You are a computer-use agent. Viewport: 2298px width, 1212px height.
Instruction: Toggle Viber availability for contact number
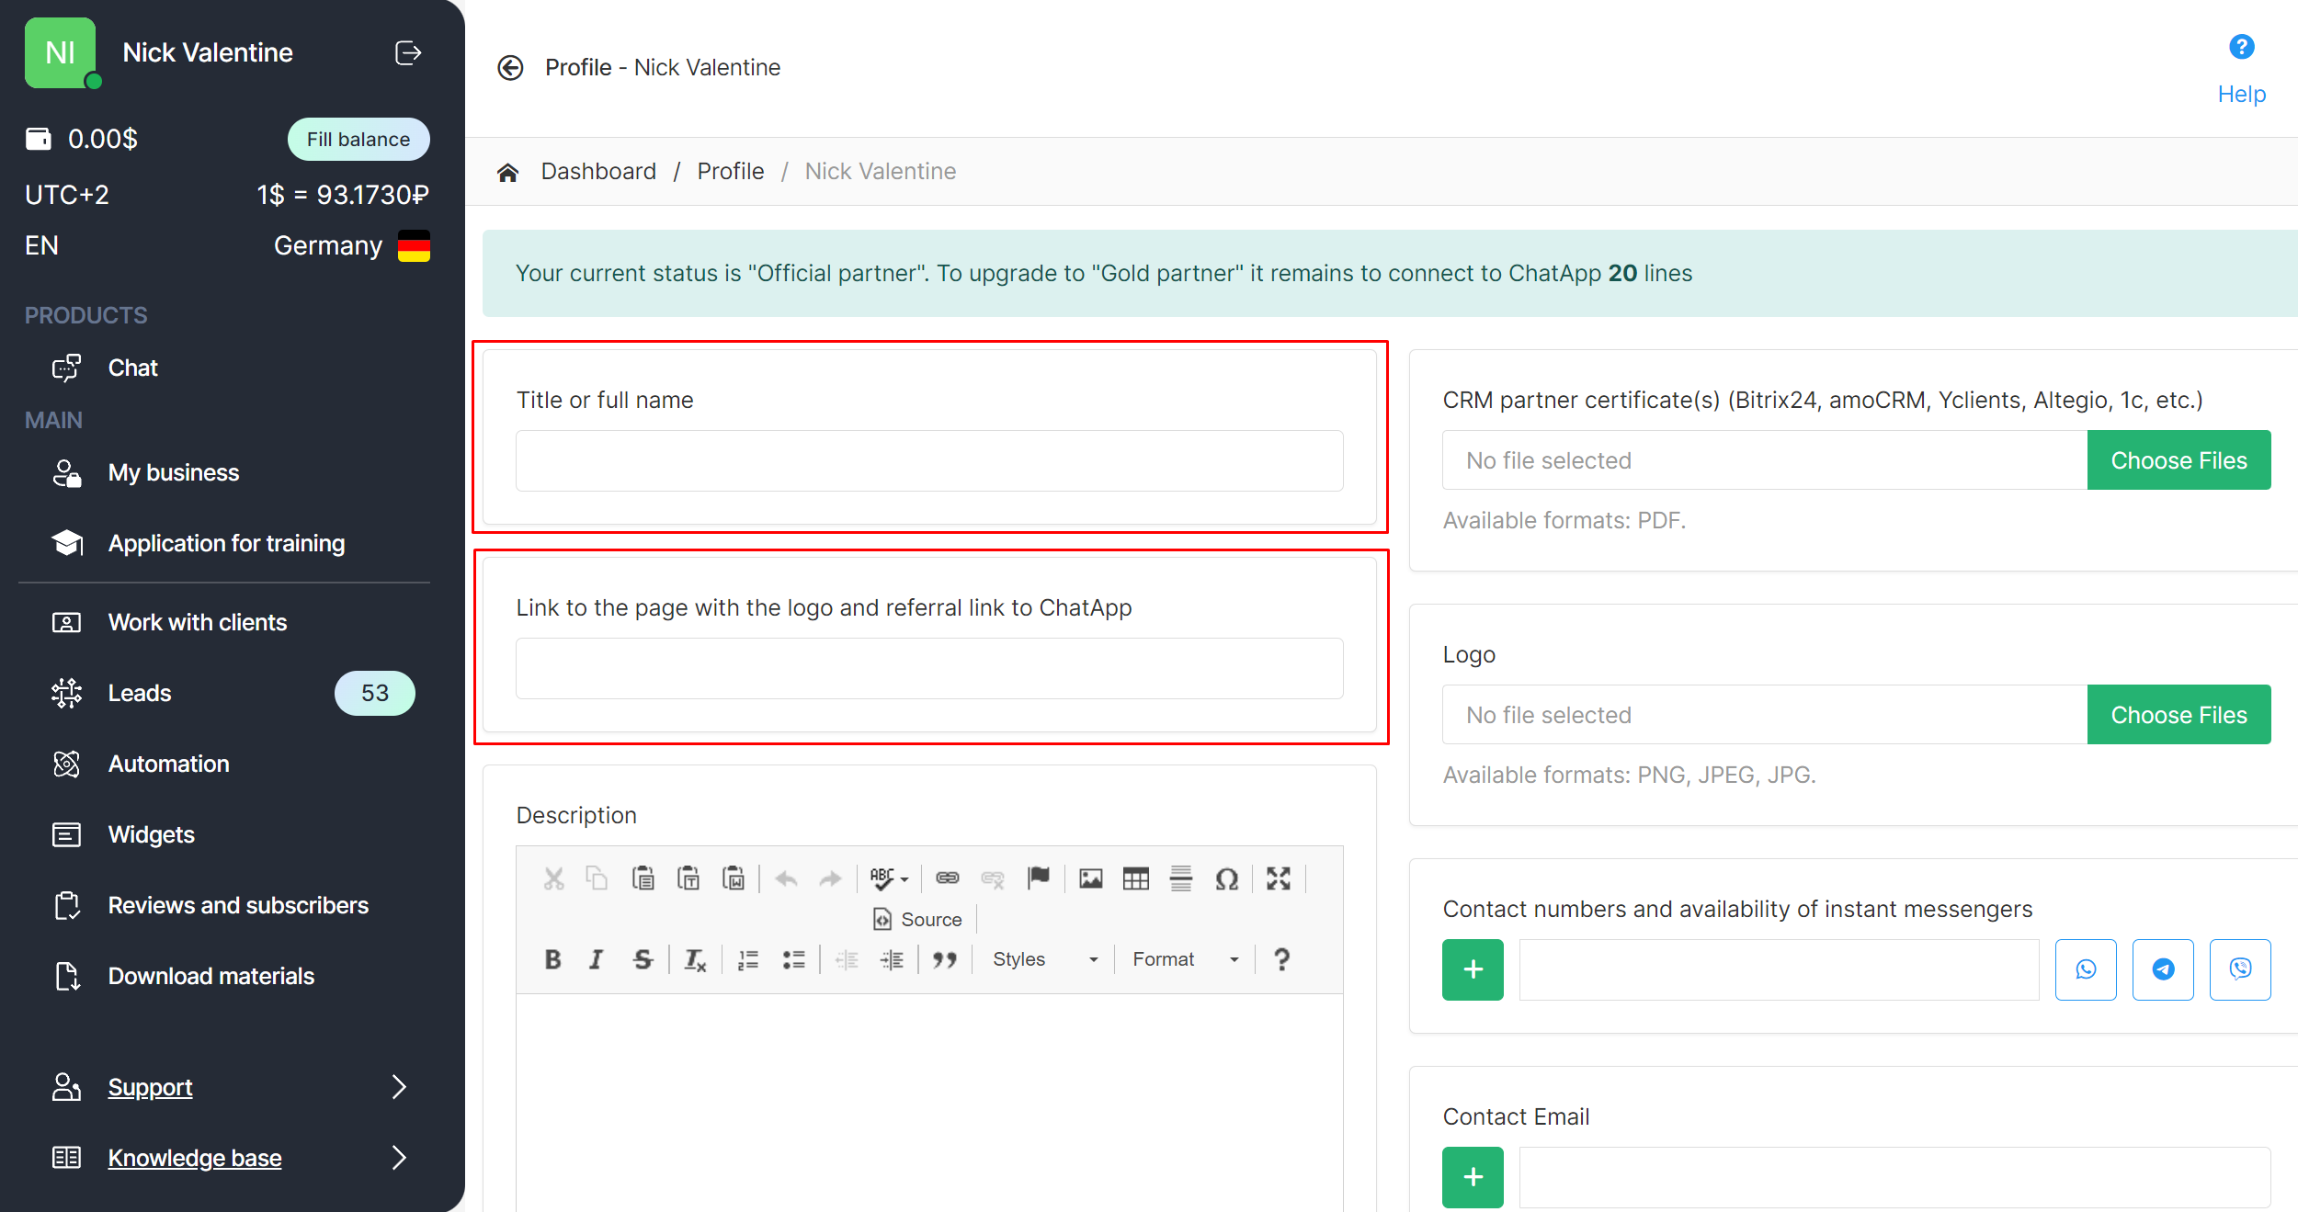point(2240,969)
